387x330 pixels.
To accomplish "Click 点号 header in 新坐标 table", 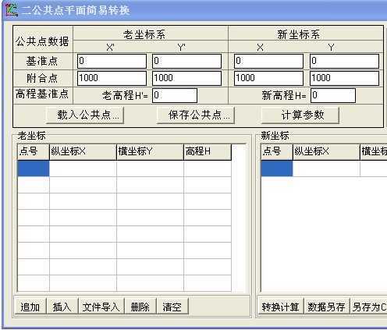I will click(277, 151).
